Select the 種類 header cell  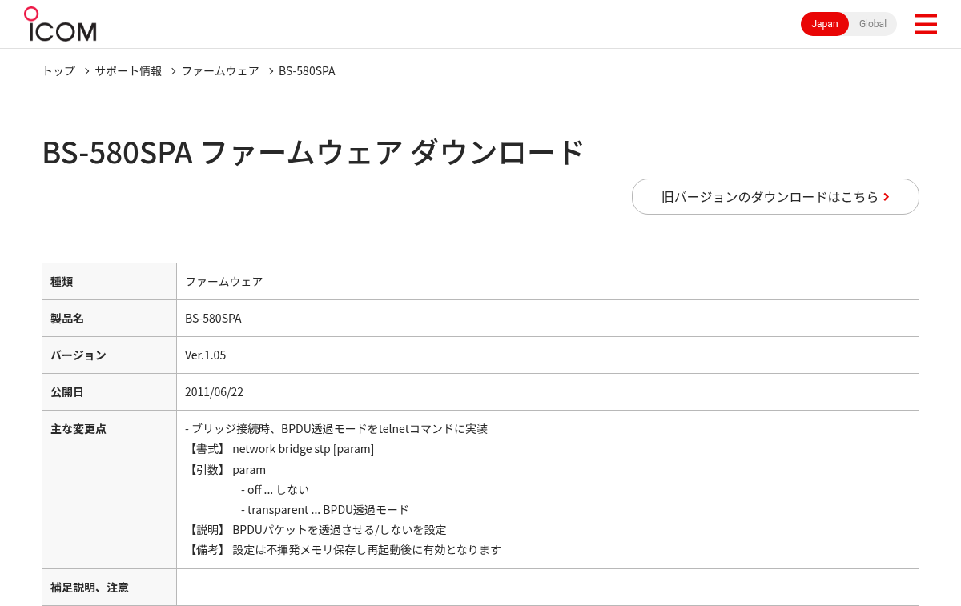click(x=109, y=281)
